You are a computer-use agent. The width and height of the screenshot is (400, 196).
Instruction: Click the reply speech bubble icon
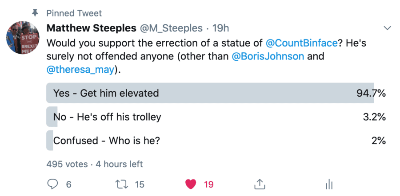point(52,184)
